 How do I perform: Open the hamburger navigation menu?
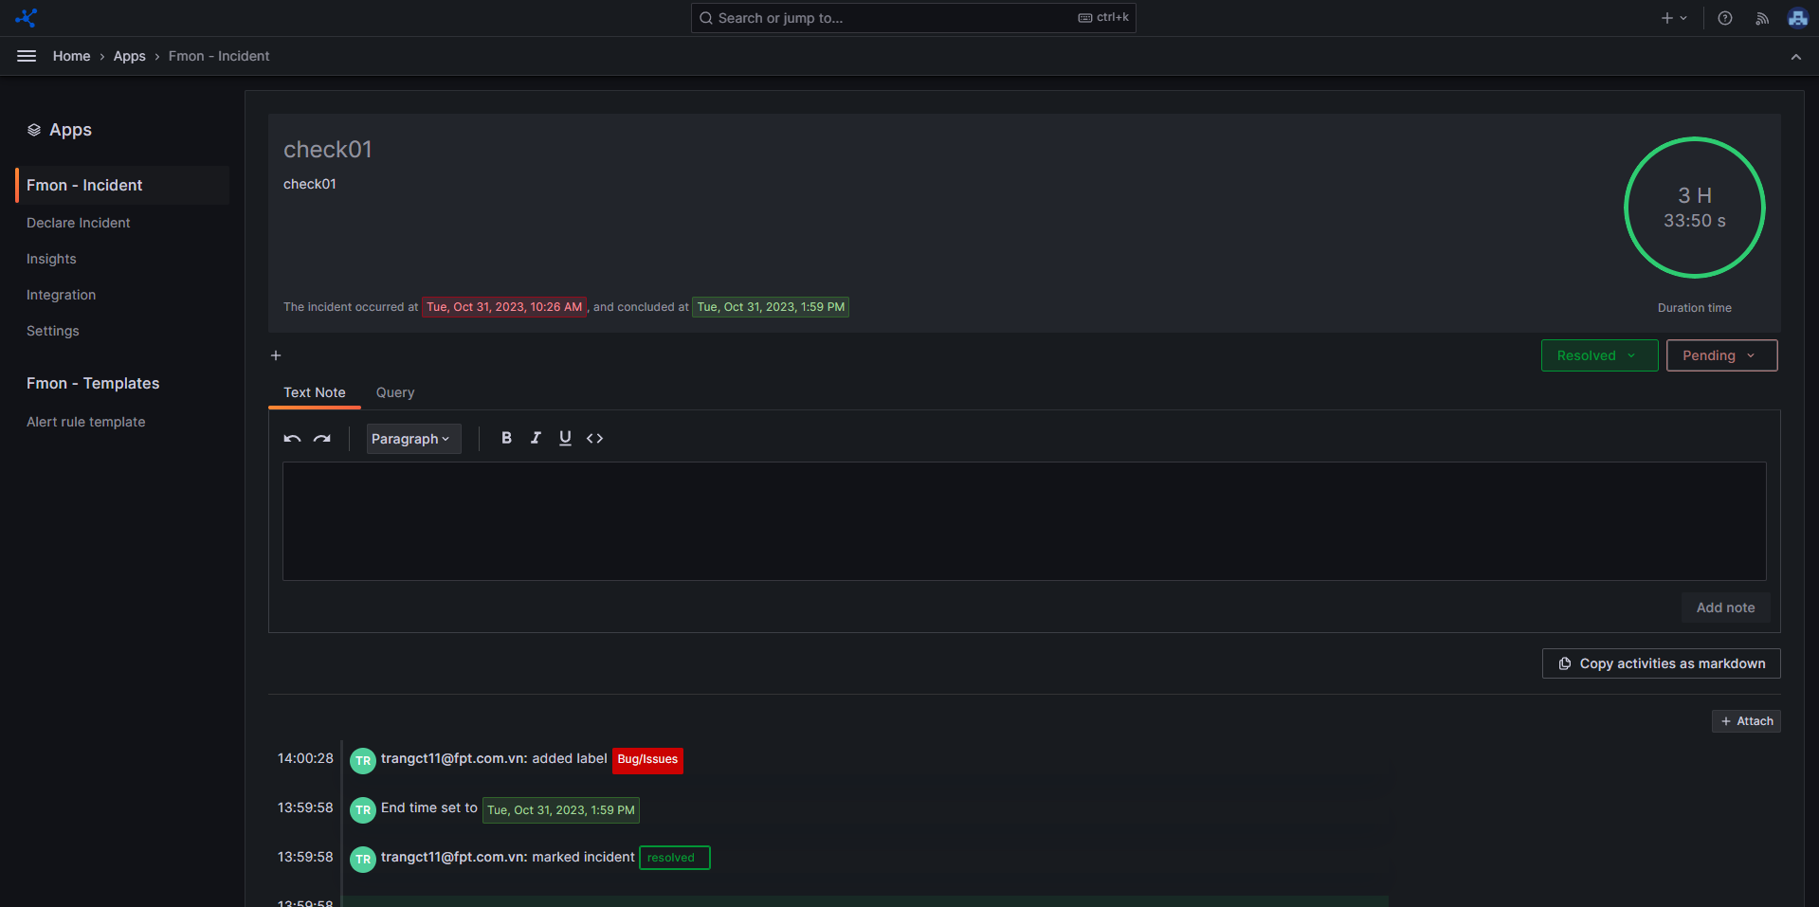pyautogui.click(x=27, y=56)
